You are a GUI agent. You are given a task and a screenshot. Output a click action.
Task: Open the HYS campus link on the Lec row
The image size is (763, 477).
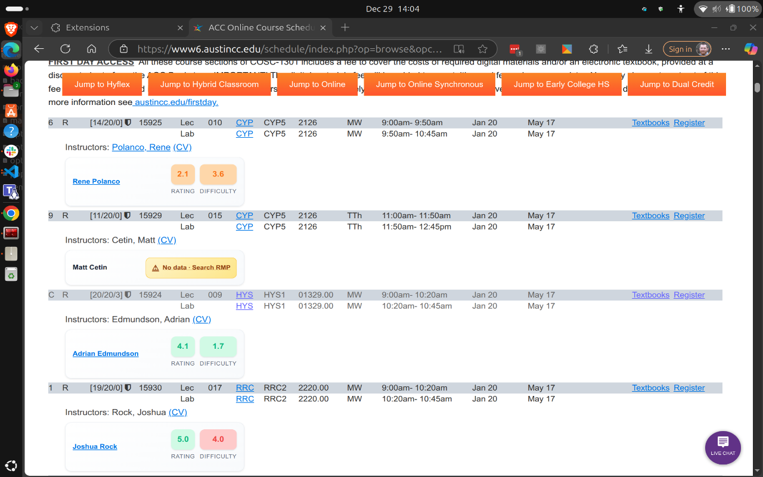[x=244, y=295]
